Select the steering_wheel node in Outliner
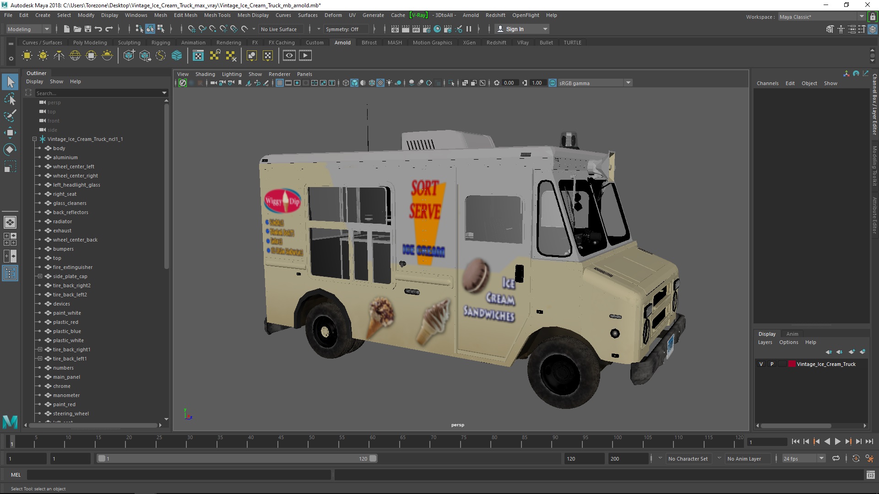Image resolution: width=879 pixels, height=494 pixels. pyautogui.click(x=71, y=413)
